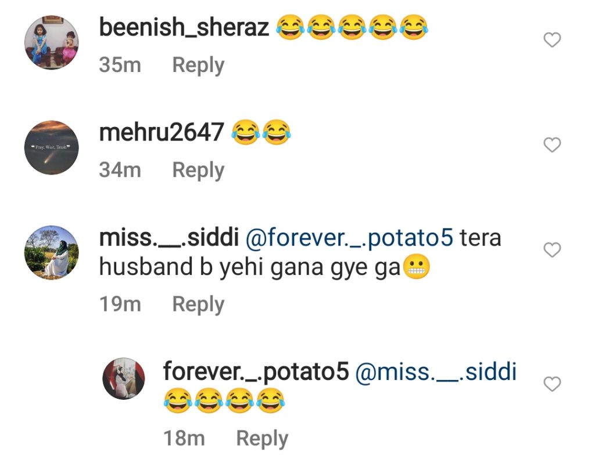This screenshot has width=595, height=463.
Task: Select the 35m timestamp
Action: (x=120, y=65)
